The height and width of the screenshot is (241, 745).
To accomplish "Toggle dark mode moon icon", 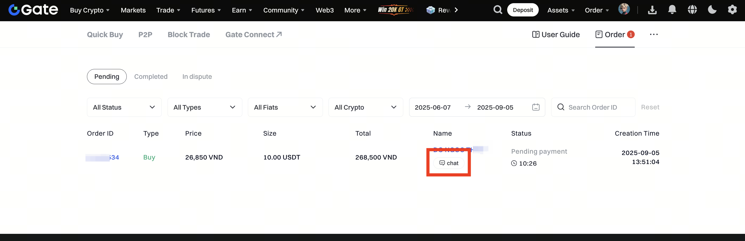I will pos(712,10).
